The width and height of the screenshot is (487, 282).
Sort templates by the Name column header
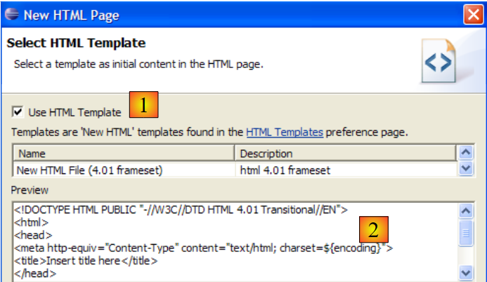click(123, 154)
